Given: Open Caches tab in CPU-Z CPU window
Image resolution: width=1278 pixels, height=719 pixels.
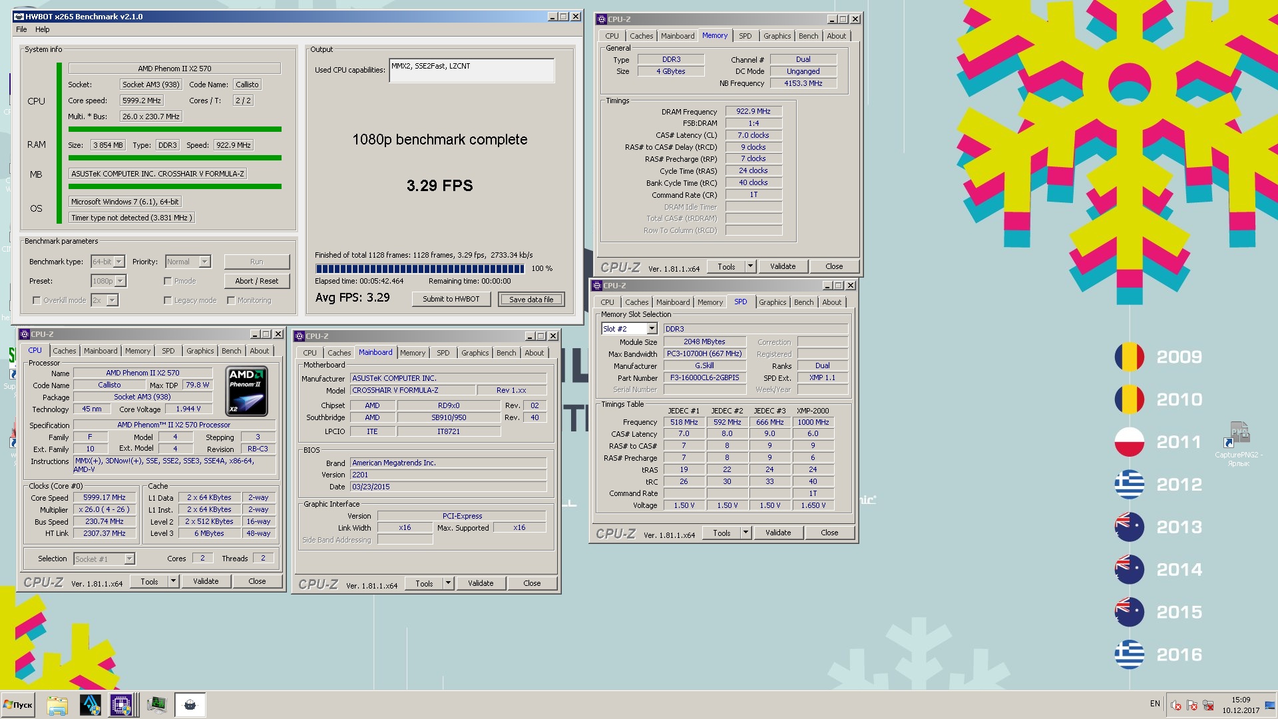Looking at the screenshot, I should pos(65,351).
